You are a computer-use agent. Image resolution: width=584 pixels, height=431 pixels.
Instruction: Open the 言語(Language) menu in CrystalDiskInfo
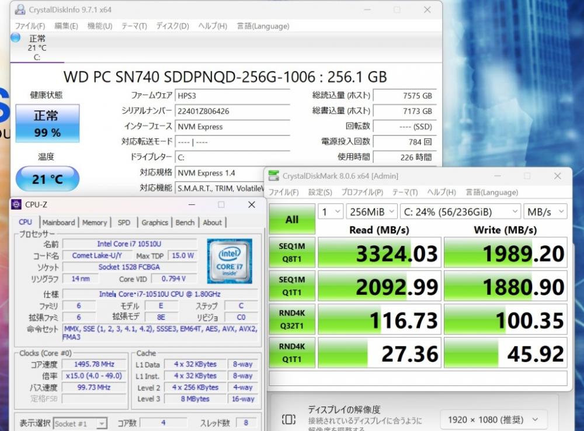(x=263, y=26)
